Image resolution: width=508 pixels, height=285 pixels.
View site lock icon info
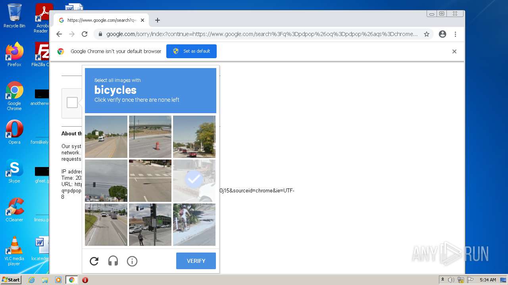(x=100, y=34)
